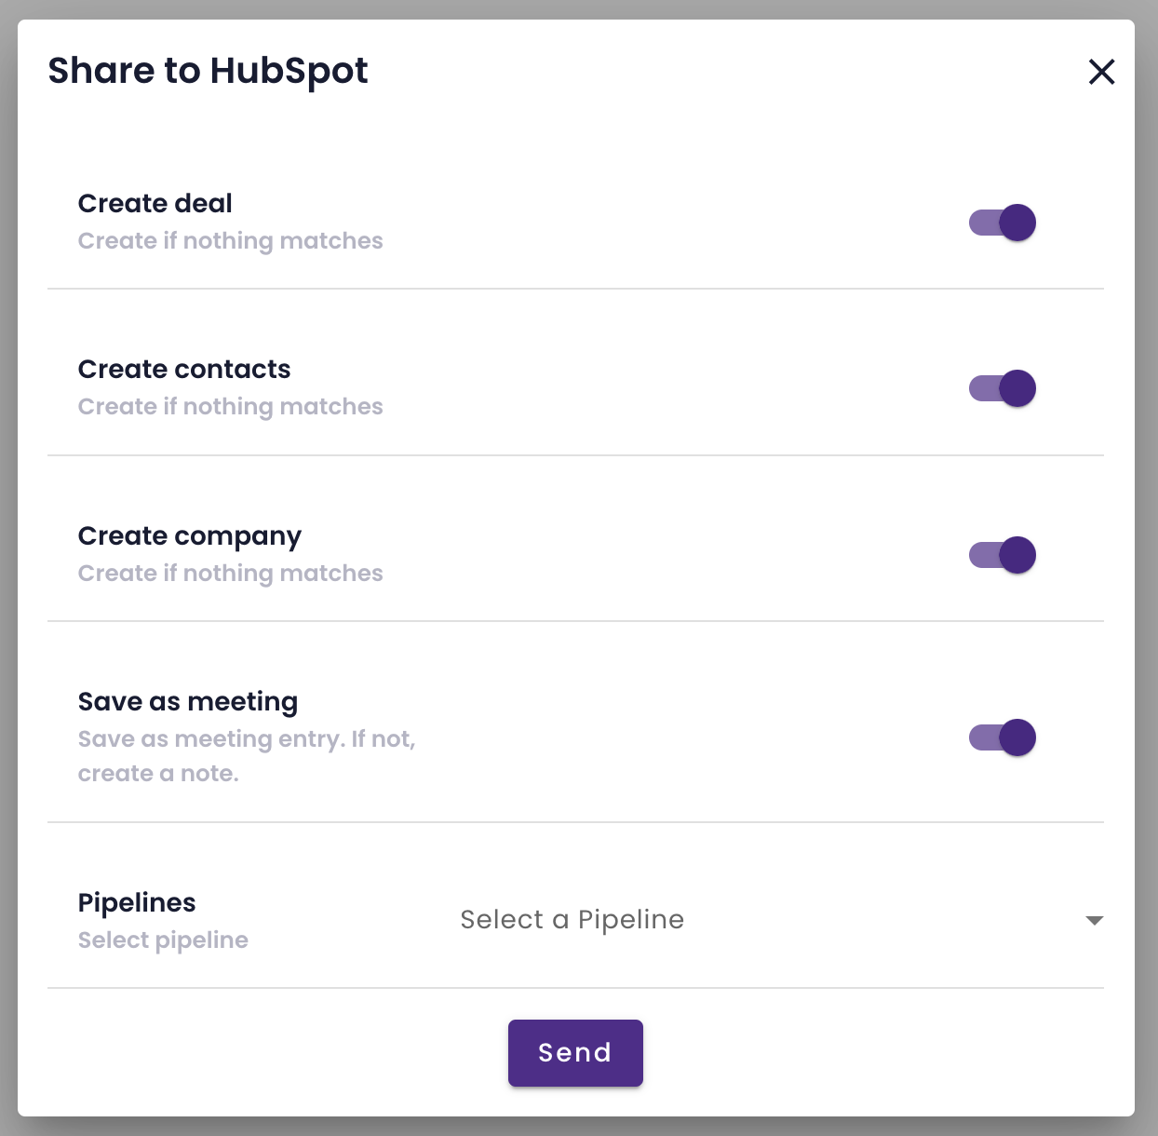Click the Select pipeline helper text

(x=163, y=940)
